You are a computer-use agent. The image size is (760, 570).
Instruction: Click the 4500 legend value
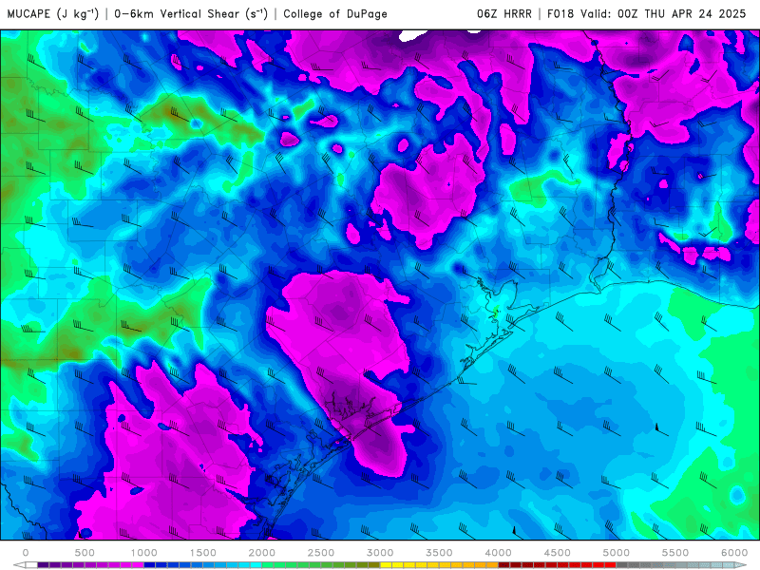[x=558, y=553]
